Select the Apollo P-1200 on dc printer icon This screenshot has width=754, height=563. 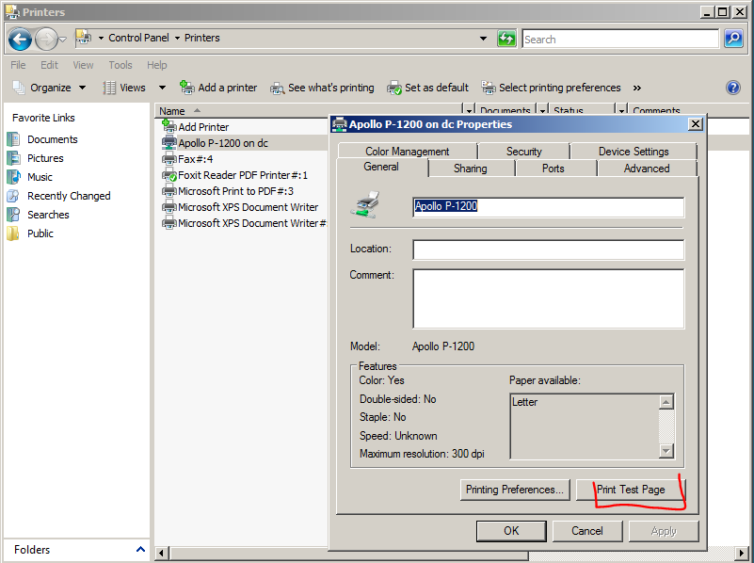pos(168,143)
